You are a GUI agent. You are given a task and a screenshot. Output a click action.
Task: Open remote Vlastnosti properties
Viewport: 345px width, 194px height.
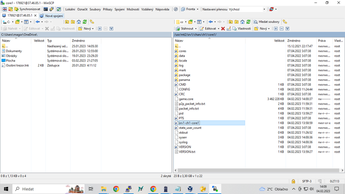tap(241, 29)
